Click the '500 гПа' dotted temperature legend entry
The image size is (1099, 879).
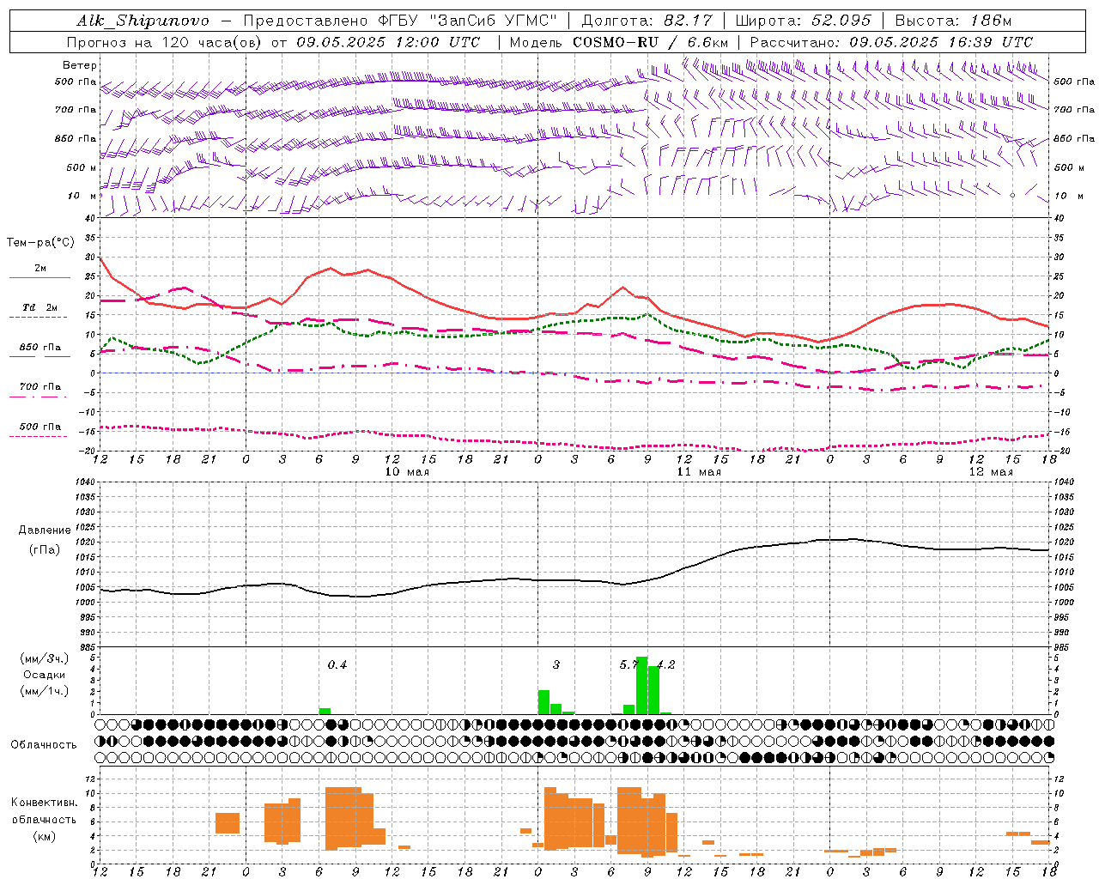39,427
